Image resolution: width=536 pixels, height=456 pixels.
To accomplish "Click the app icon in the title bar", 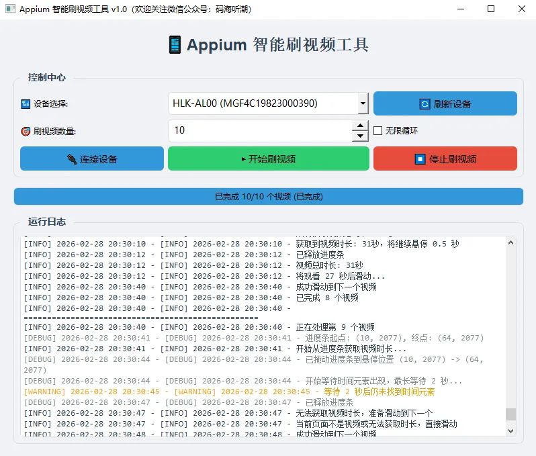I will [x=10, y=9].
